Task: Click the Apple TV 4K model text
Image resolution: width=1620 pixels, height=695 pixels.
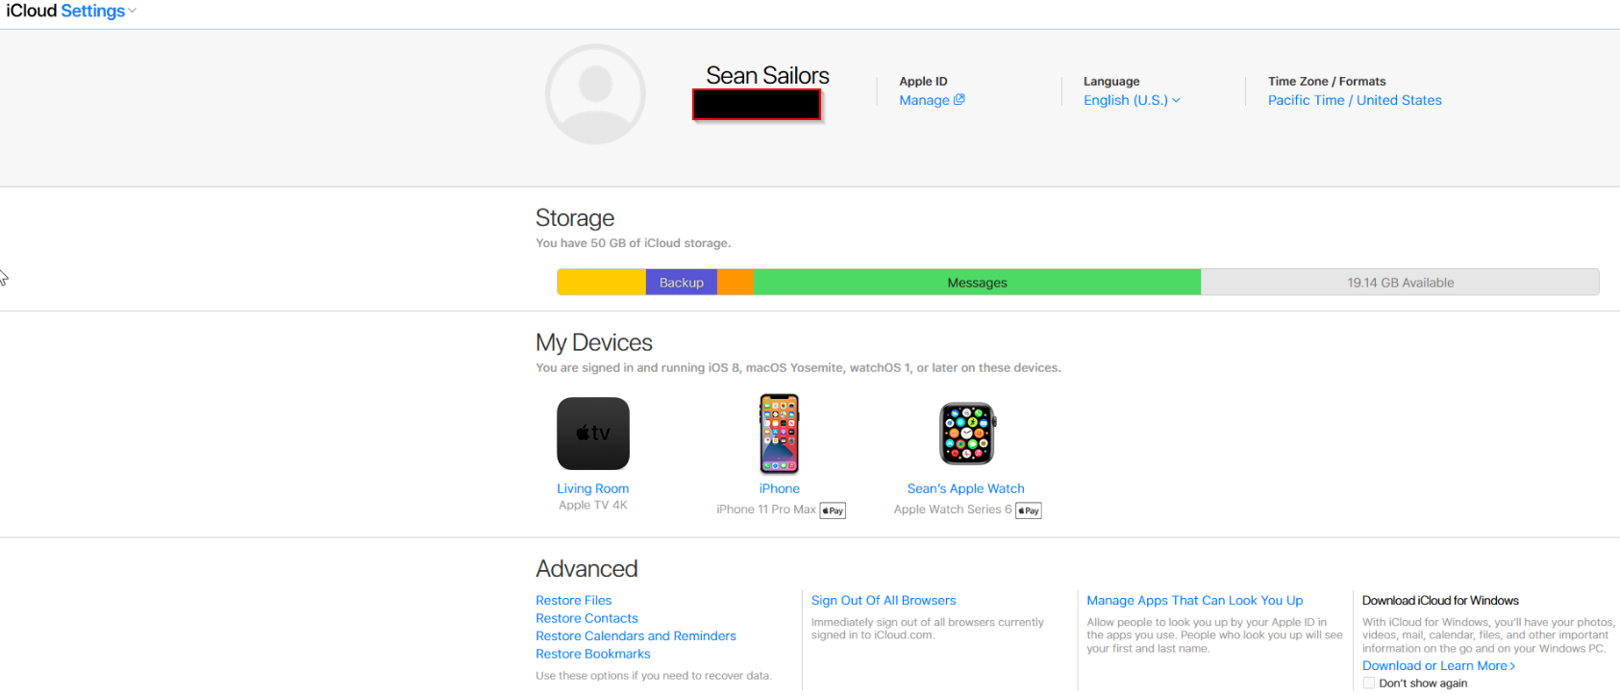Action: [593, 506]
